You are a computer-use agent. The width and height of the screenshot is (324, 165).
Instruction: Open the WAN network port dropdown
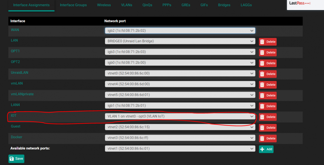click(x=180, y=30)
